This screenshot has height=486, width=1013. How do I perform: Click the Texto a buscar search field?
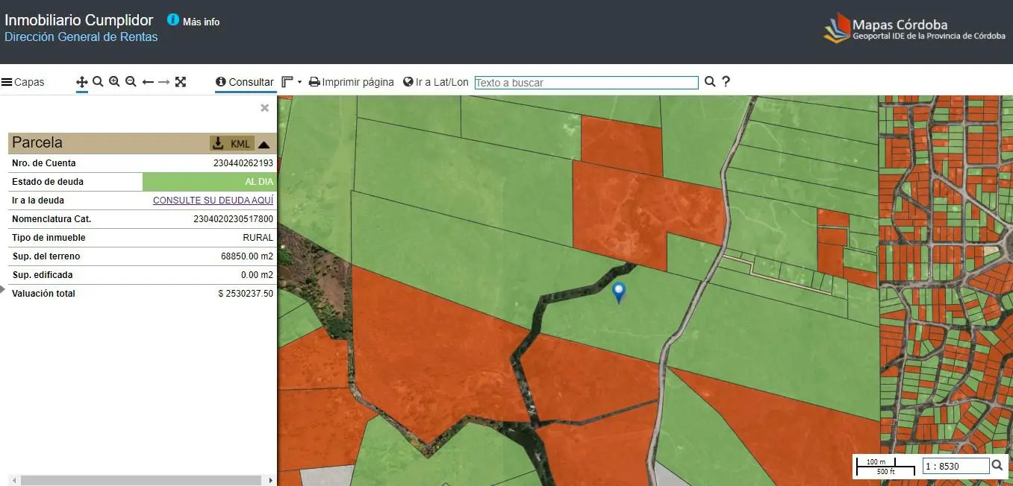[586, 83]
